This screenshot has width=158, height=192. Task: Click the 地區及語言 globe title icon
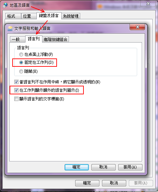pyautogui.click(x=6, y=5)
